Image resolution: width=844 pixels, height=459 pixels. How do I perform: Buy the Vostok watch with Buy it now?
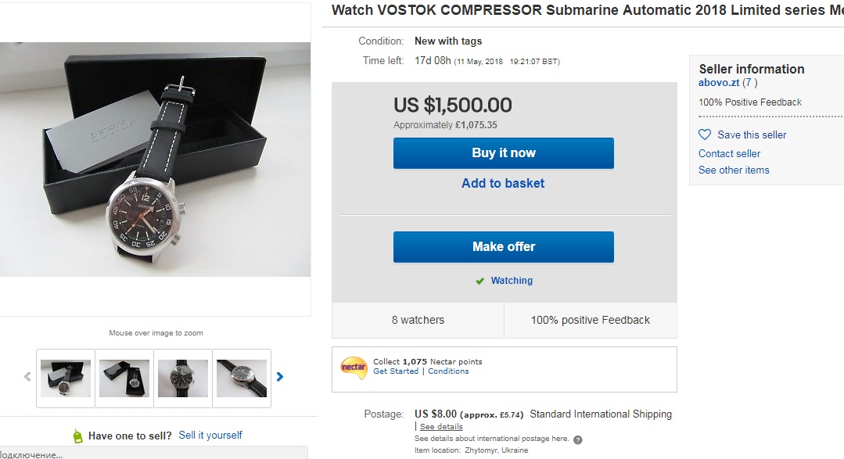pyautogui.click(x=503, y=153)
